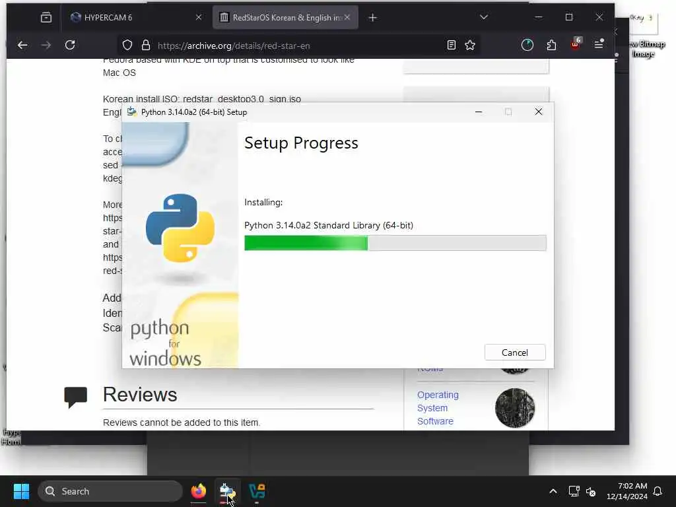Viewport: 676px width, 507px height.
Task: Click 'Reviews cannot be added to this item.' text
Action: point(182,422)
